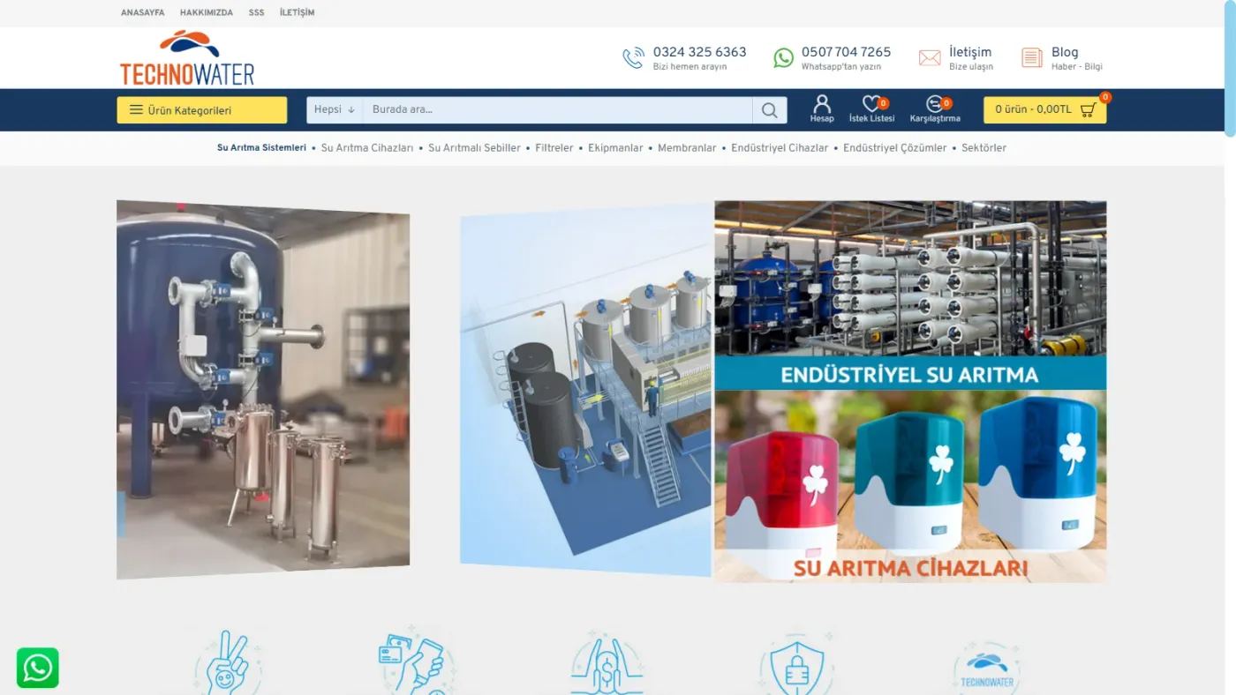Select Membranlar category

click(x=687, y=148)
